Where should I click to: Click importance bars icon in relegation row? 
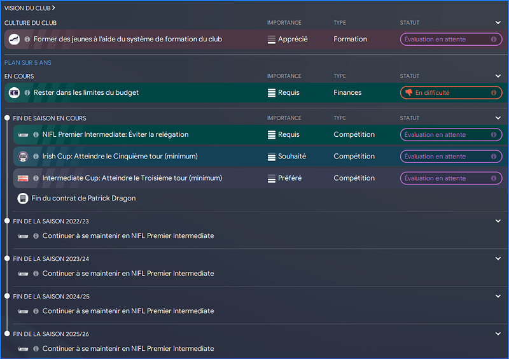click(x=272, y=135)
